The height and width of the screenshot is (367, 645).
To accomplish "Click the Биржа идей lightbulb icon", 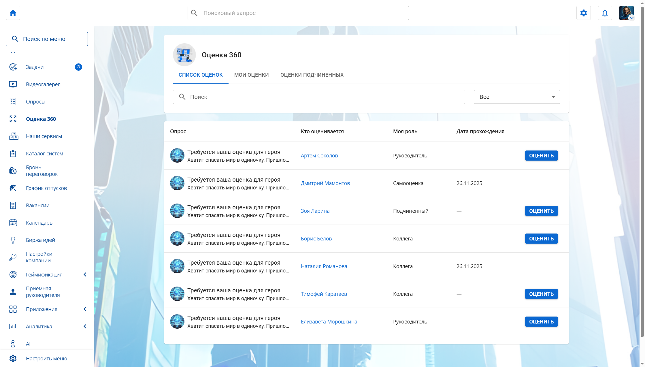I will [x=13, y=240].
